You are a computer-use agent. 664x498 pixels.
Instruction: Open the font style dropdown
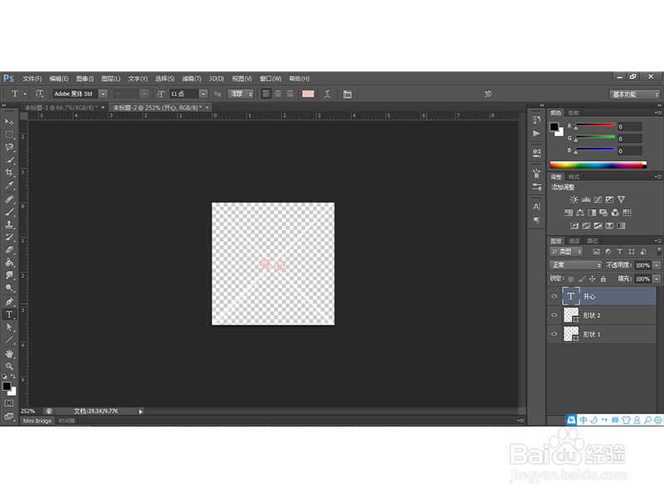[144, 94]
